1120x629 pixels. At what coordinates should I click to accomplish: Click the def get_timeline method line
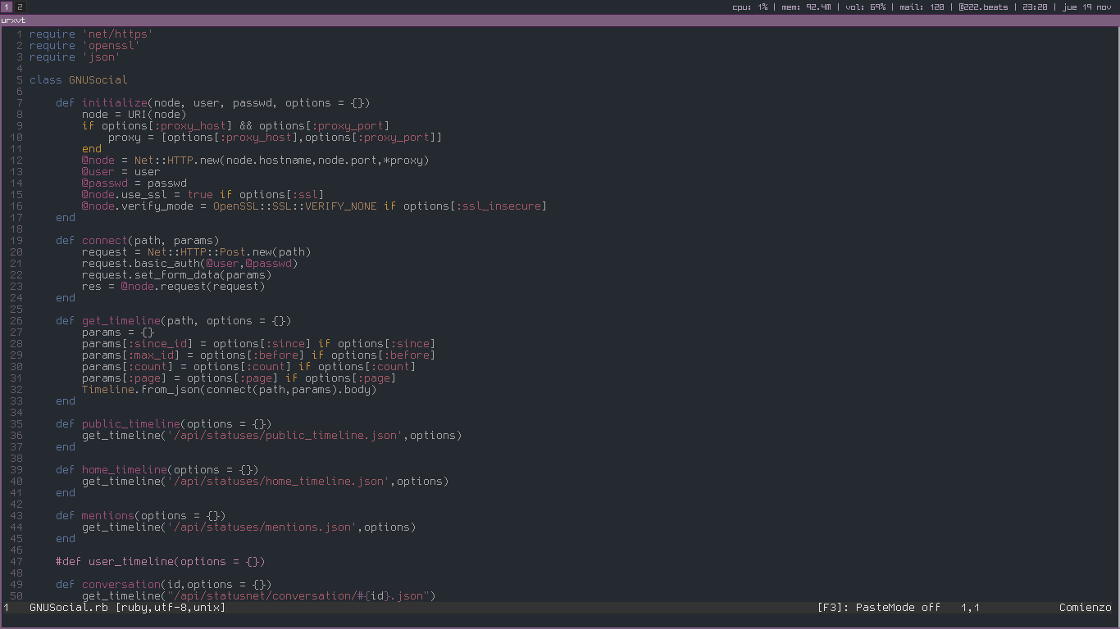[173, 320]
